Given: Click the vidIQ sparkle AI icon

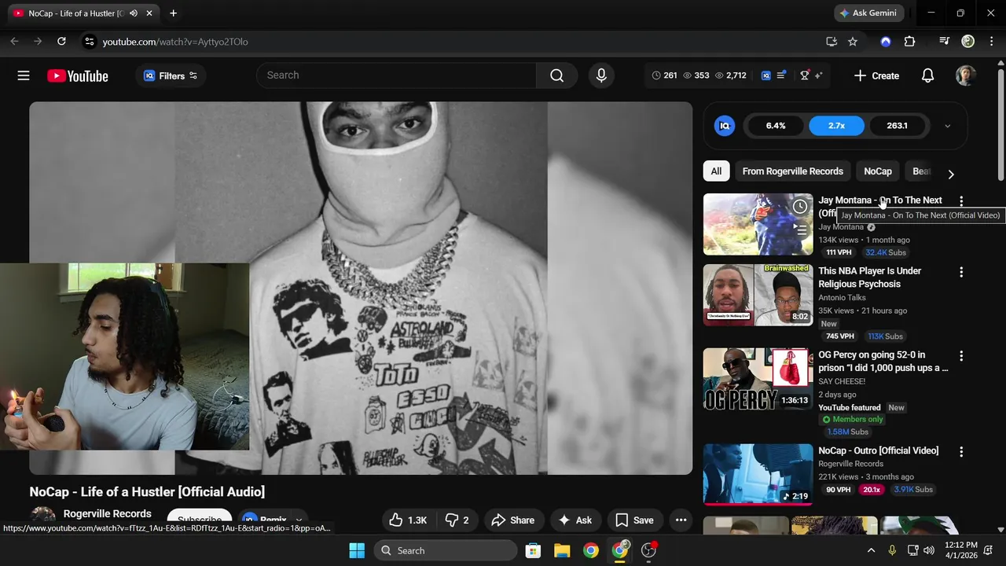Looking at the screenshot, I should (x=818, y=75).
